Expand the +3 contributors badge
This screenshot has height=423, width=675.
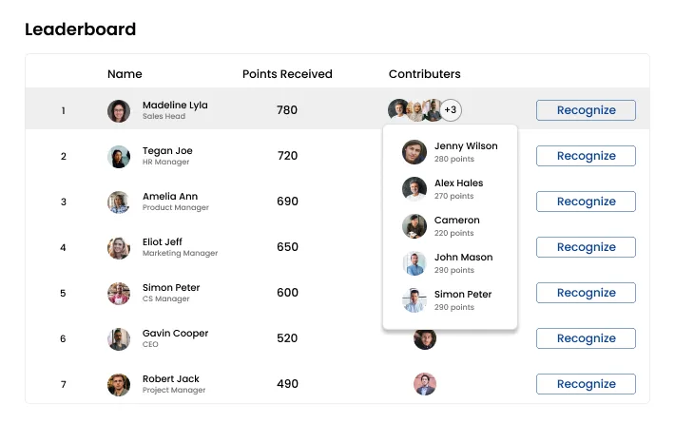point(451,110)
